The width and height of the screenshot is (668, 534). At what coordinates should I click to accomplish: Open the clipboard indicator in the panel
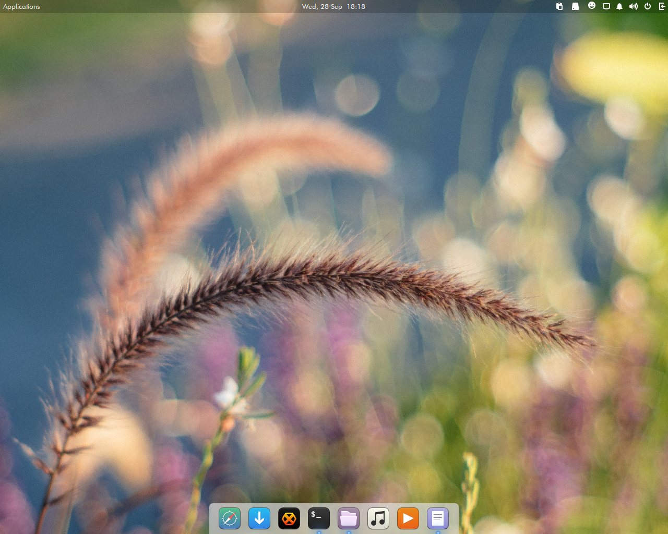click(559, 7)
